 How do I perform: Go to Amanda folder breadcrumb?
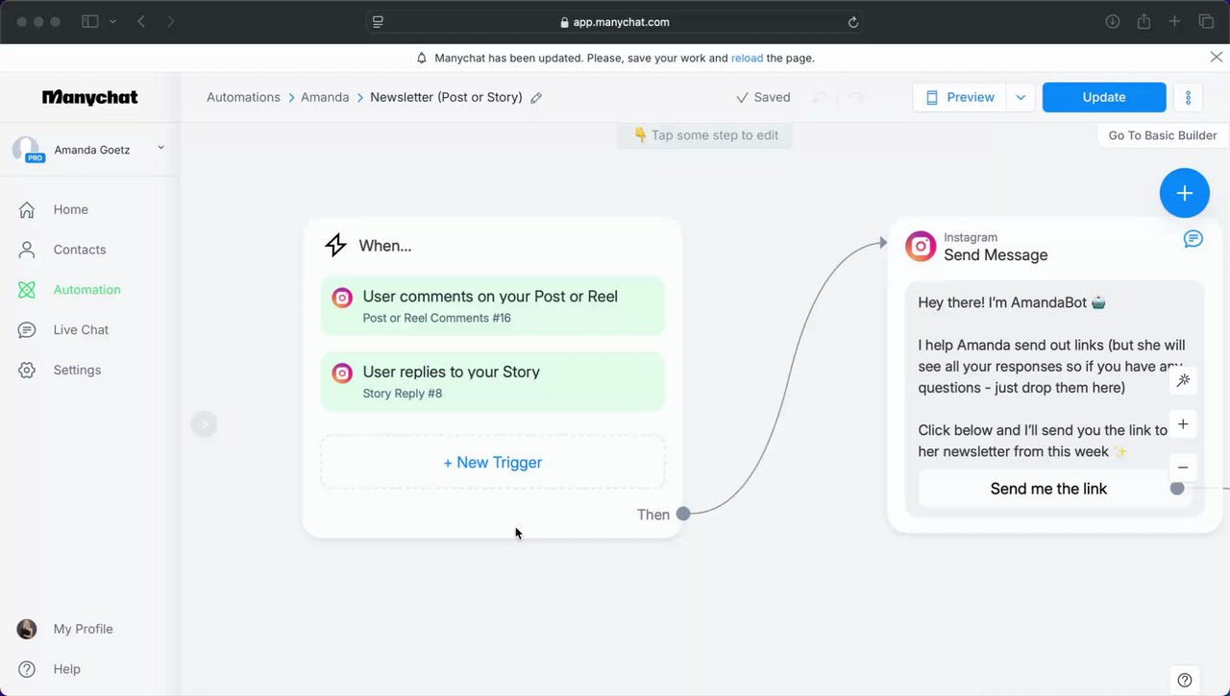[325, 97]
